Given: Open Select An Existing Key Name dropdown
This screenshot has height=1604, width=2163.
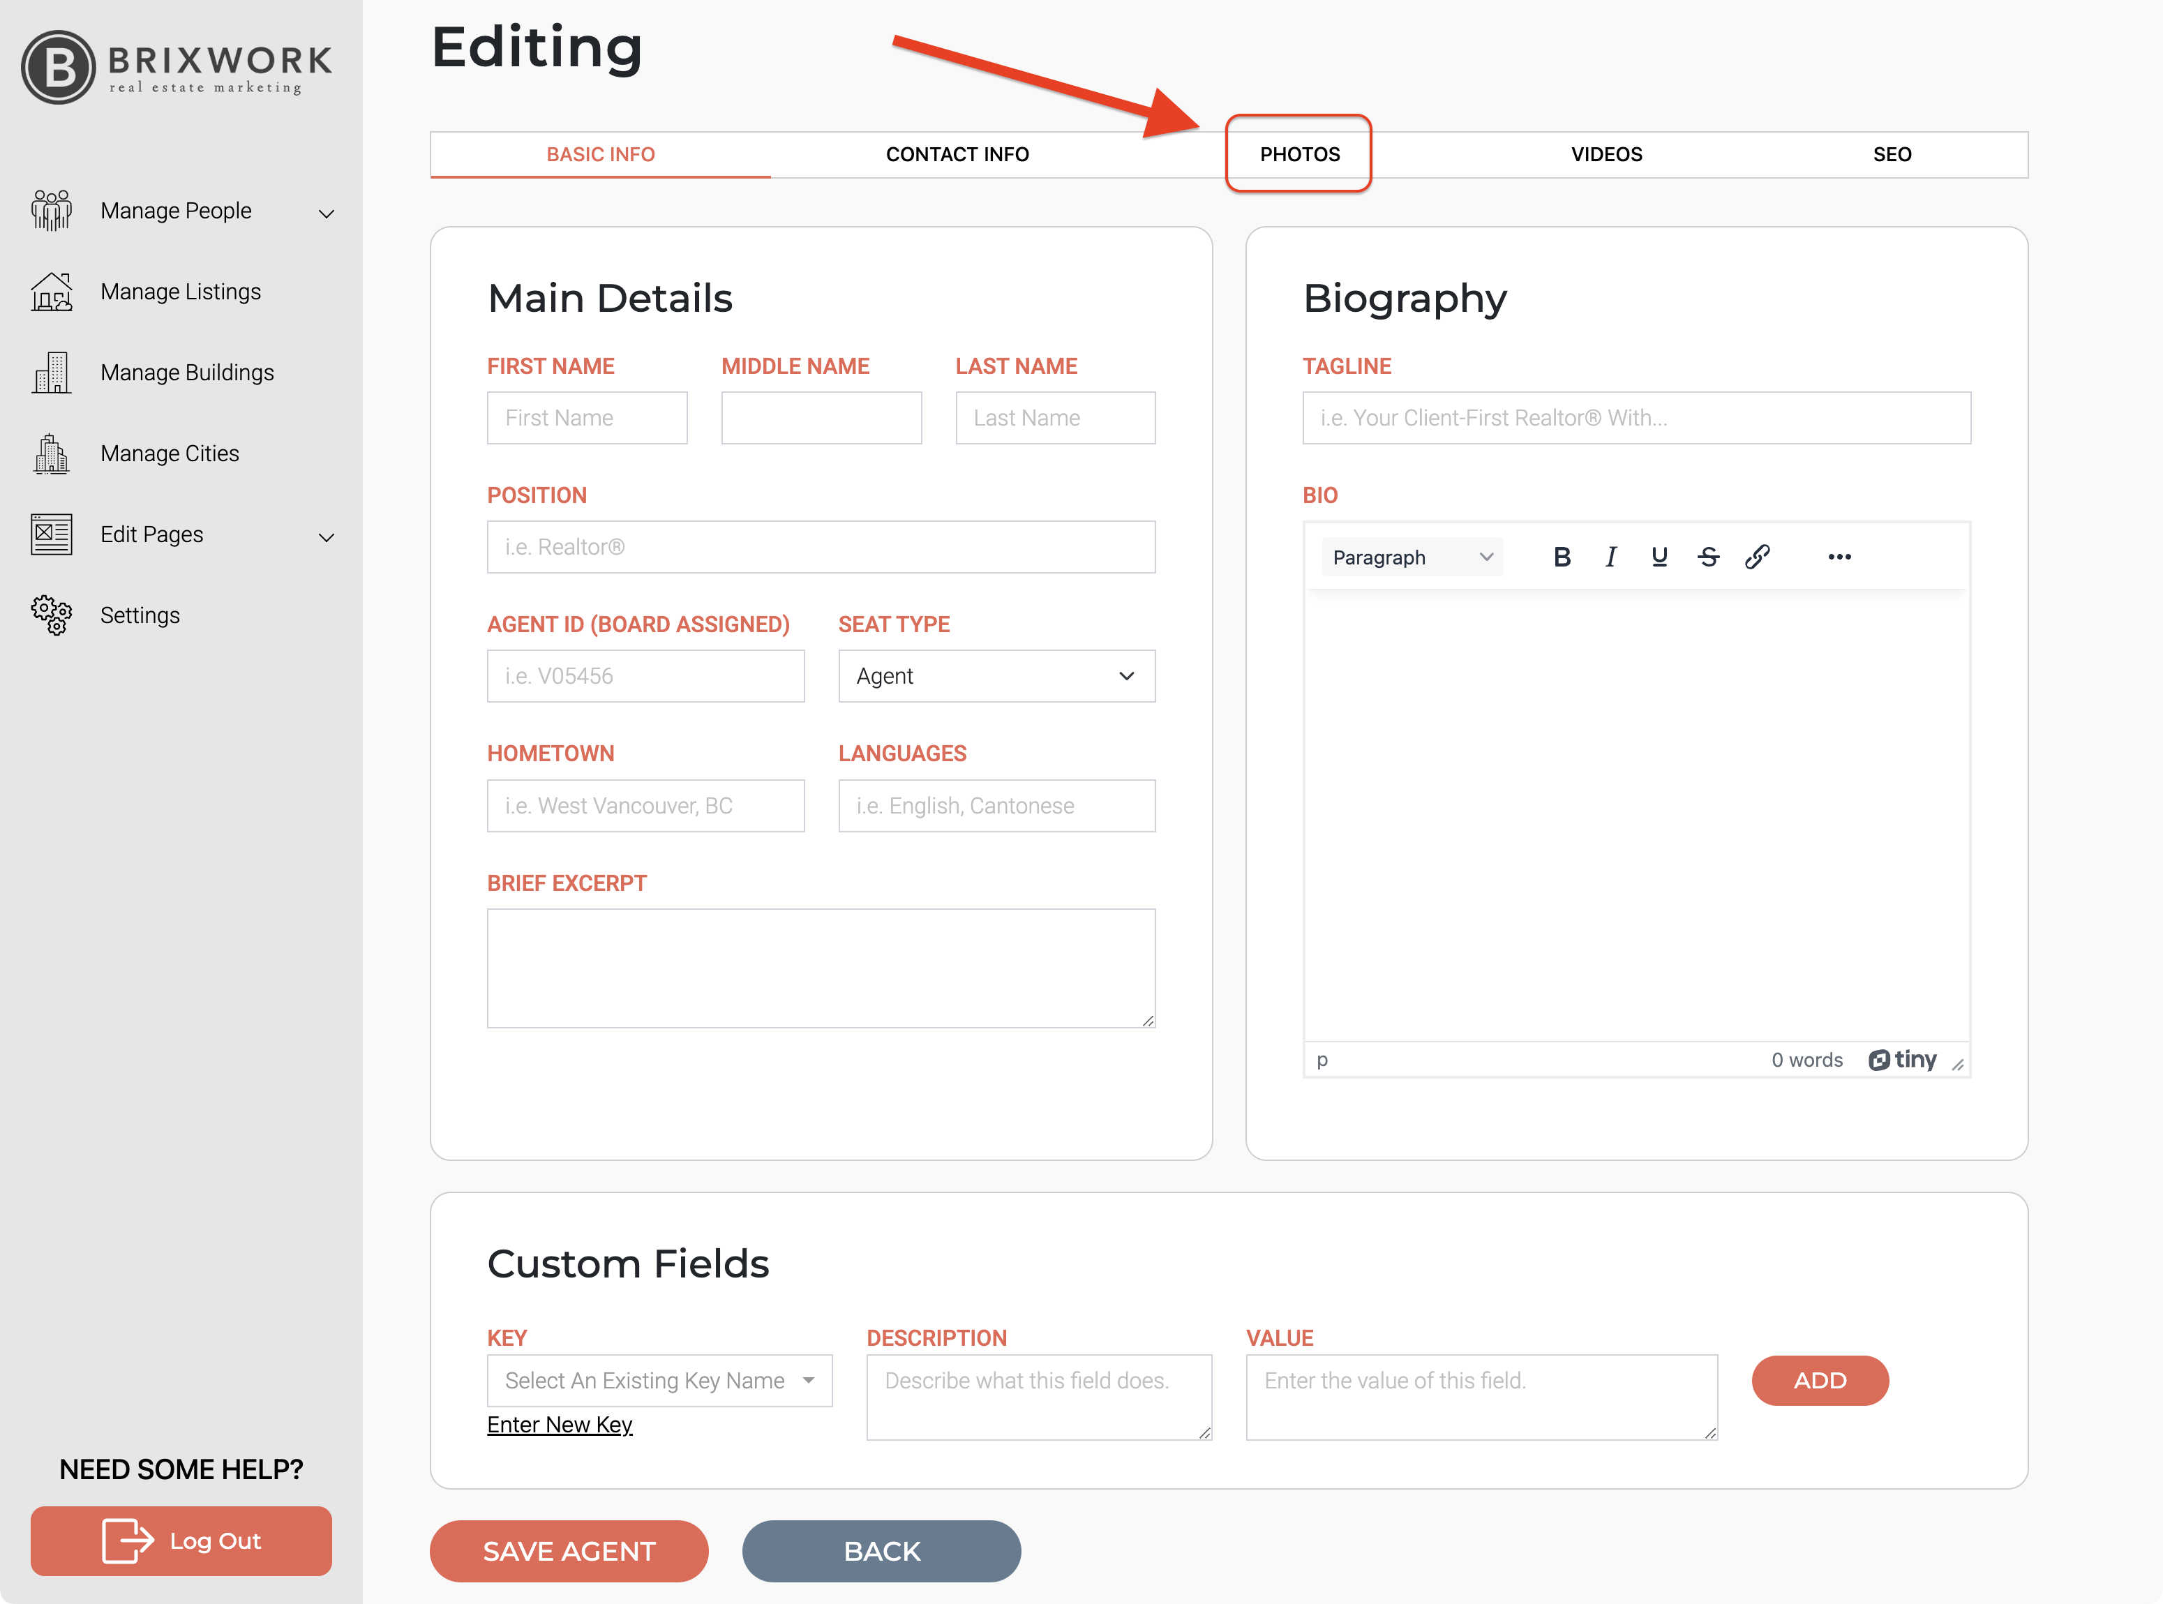Looking at the screenshot, I should pyautogui.click(x=659, y=1380).
